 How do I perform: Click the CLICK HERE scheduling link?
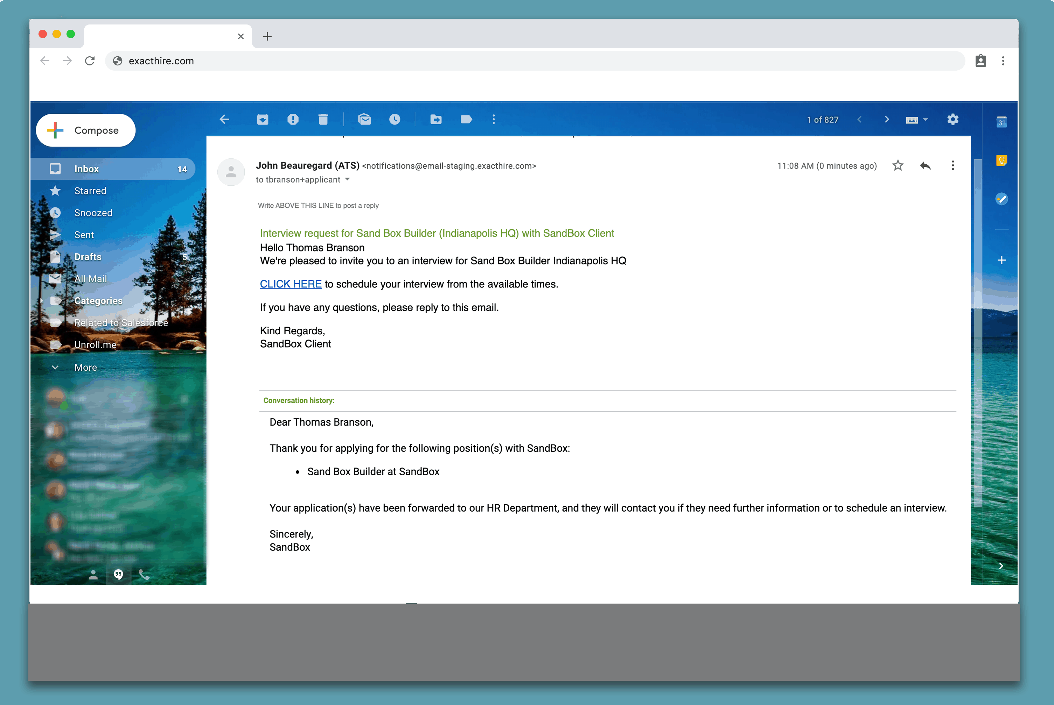pyautogui.click(x=291, y=284)
